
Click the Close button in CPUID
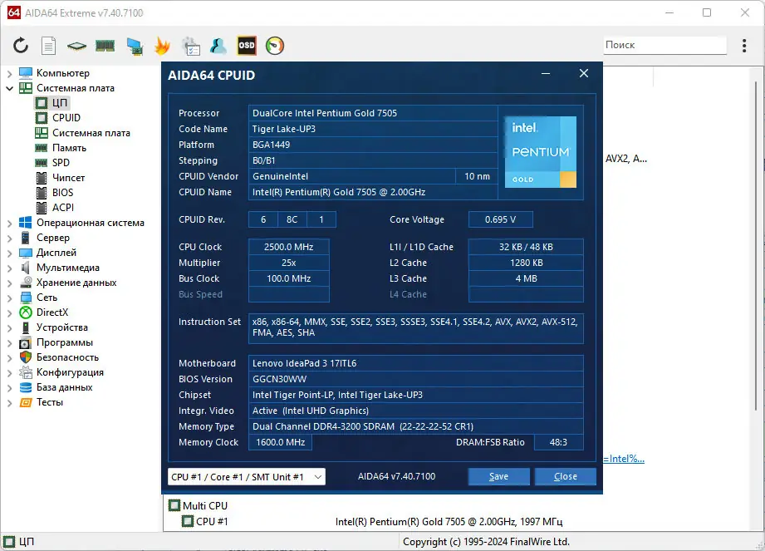coord(566,476)
